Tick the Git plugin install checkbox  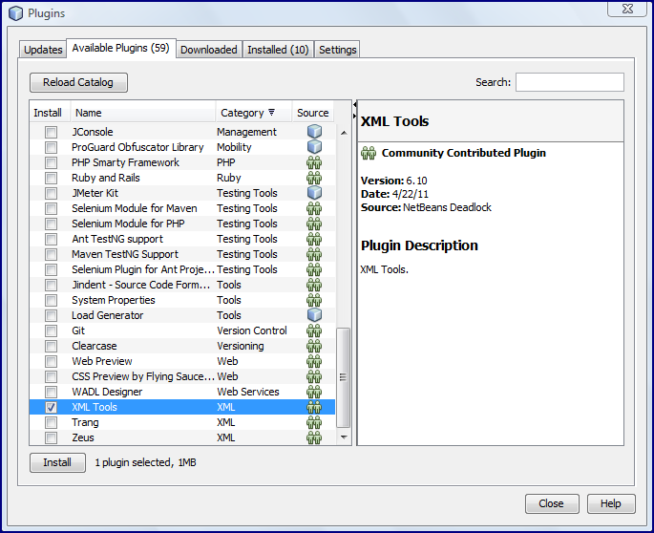(51, 331)
